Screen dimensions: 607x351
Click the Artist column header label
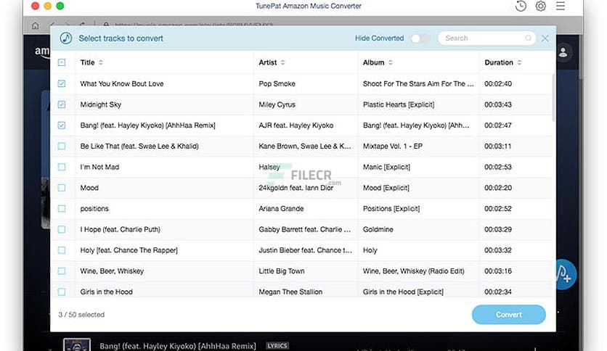[268, 62]
